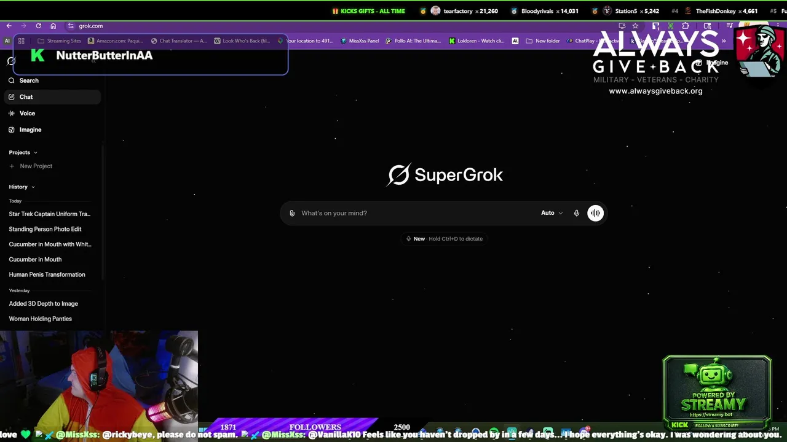Click the Grok logo at sidebar top
This screenshot has height=442, width=787.
tap(11, 61)
